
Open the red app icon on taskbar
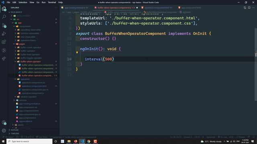point(95,141)
